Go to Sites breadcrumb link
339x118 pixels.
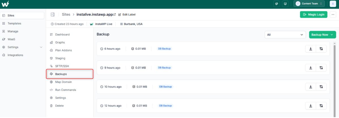(66, 14)
